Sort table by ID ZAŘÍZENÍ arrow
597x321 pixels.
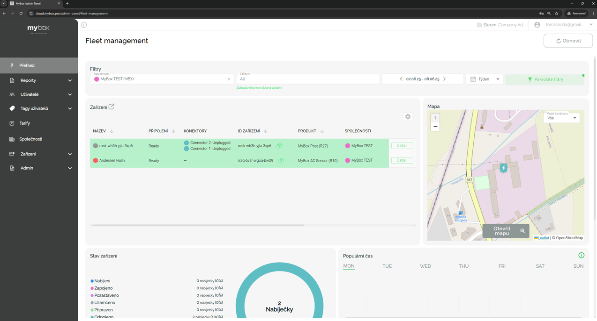point(266,131)
